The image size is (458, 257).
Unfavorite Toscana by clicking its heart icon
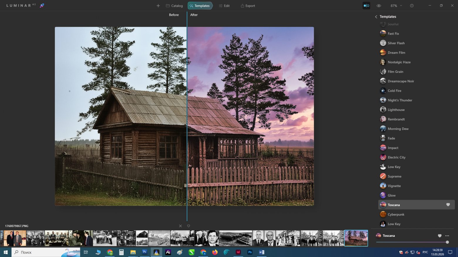(x=448, y=205)
